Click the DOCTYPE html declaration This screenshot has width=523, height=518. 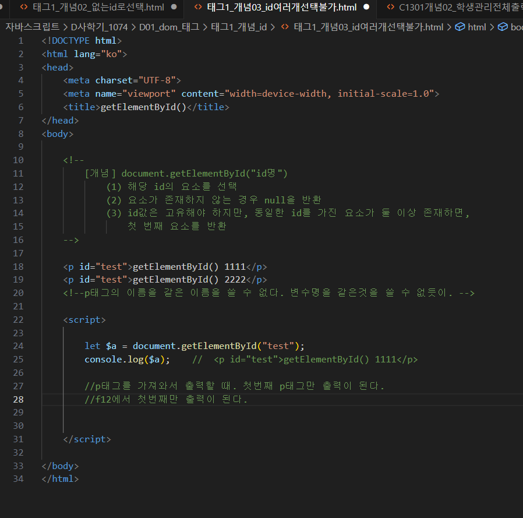coord(82,41)
